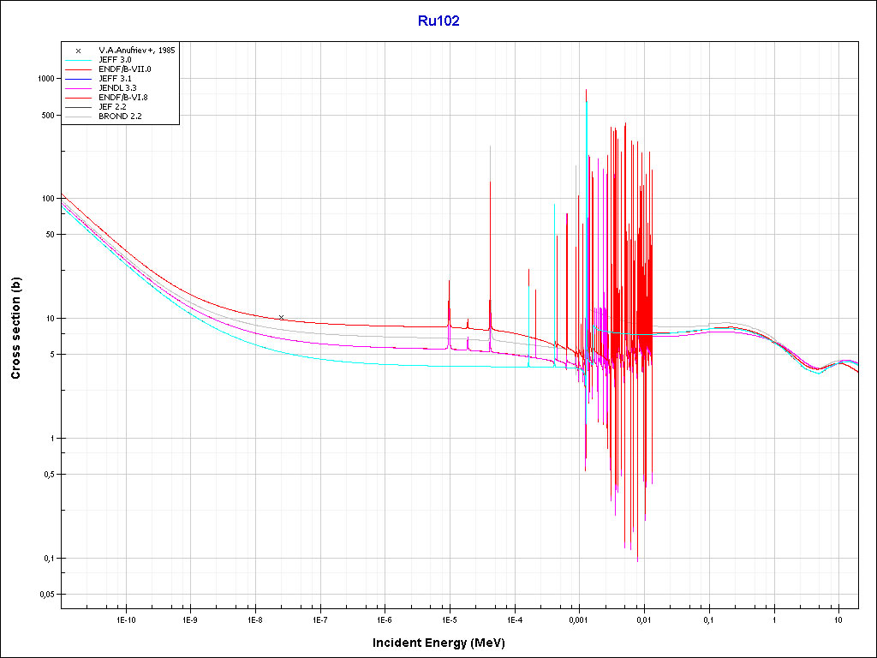This screenshot has height=658, width=877.
Task: Select the cyan line swatch for JEFF 3.0
Action: coord(78,60)
